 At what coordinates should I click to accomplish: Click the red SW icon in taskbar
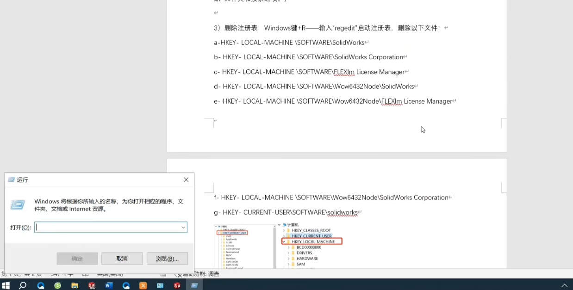177,285
